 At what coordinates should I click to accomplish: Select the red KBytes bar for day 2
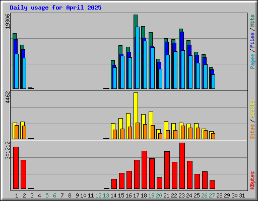pos(23,174)
